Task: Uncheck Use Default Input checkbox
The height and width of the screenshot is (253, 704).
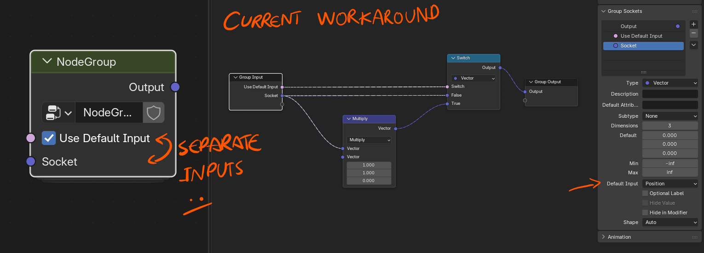Action: pos(49,138)
